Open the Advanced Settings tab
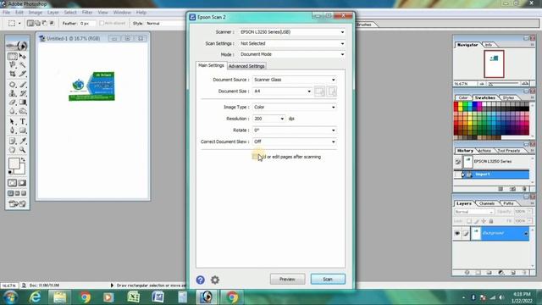 pos(246,66)
